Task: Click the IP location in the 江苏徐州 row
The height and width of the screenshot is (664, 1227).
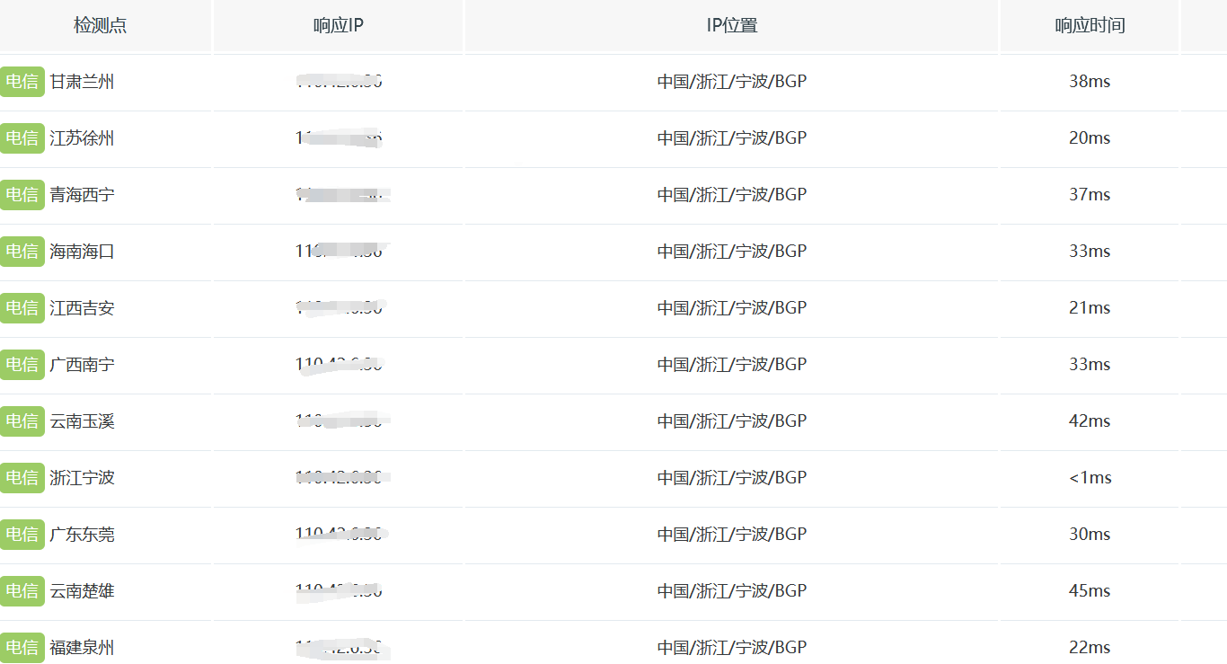Action: pos(731,138)
